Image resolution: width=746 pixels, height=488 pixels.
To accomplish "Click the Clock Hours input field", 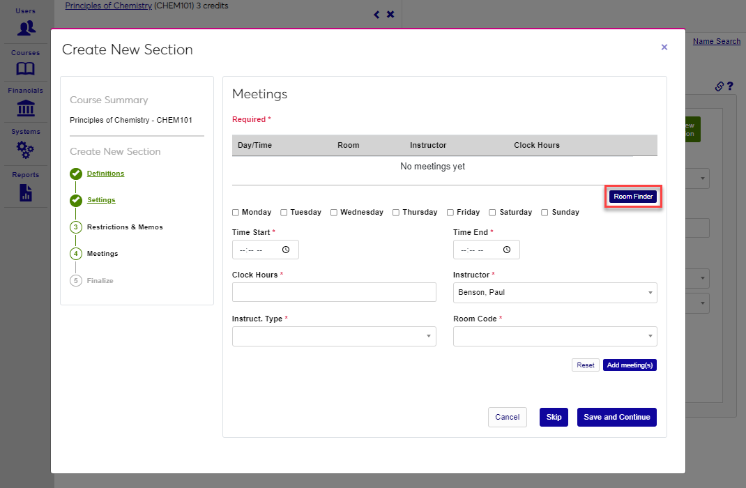I will [334, 292].
